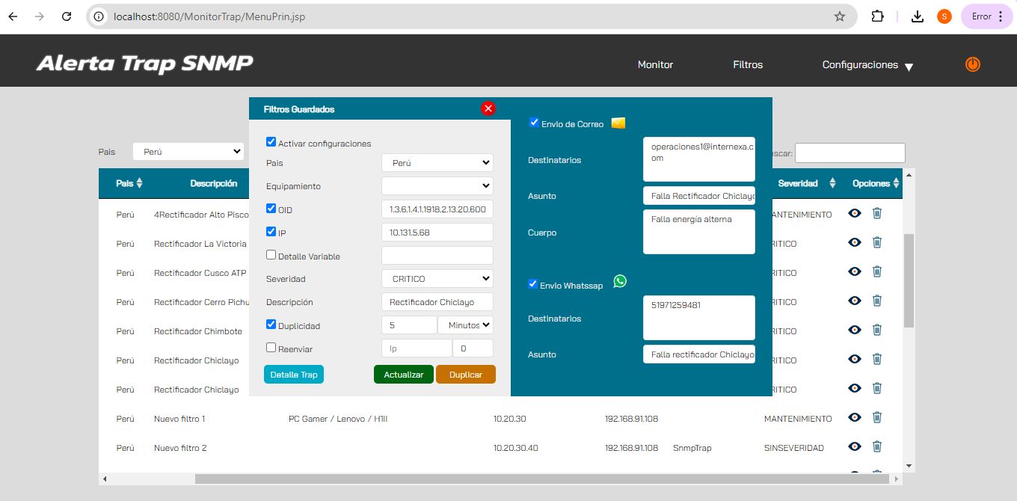The image size is (1017, 501).
Task: Uncheck the IP checkbox
Action: coord(271,232)
